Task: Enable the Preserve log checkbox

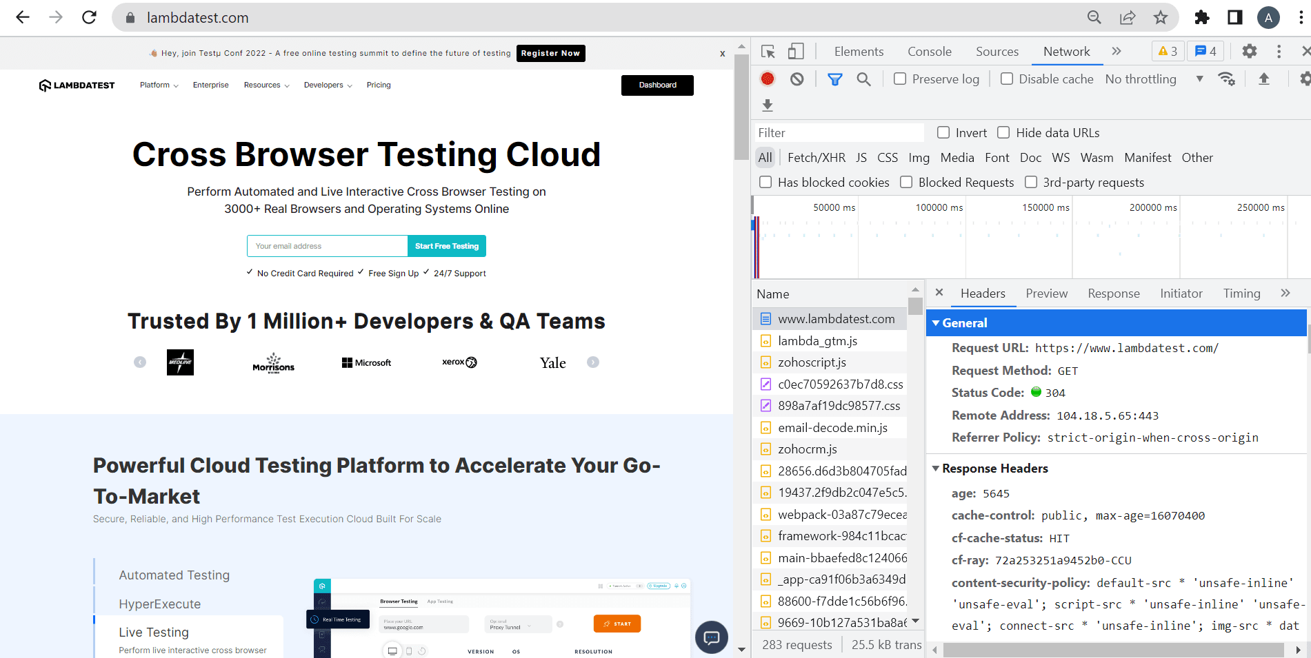Action: [900, 79]
